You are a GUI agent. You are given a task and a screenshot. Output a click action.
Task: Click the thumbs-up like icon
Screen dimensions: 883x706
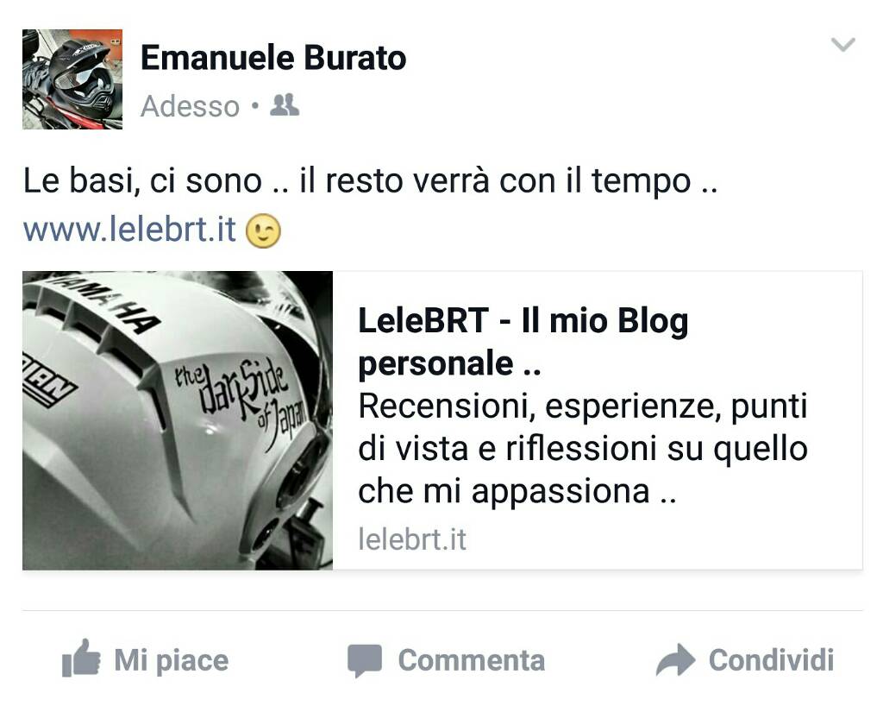tap(81, 659)
